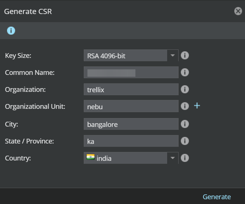Click the info icon beside Organizational Unit

pyautogui.click(x=185, y=106)
